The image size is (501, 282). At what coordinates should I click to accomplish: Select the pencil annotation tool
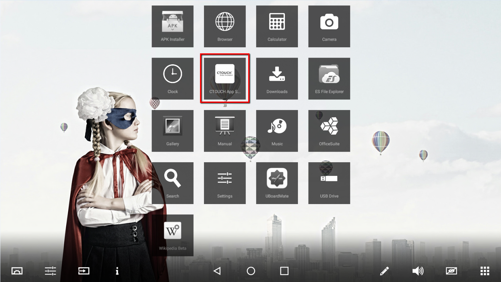pyautogui.click(x=384, y=271)
